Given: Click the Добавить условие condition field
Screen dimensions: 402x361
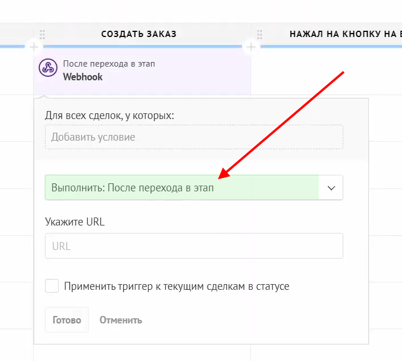Looking at the screenshot, I should tap(194, 137).
